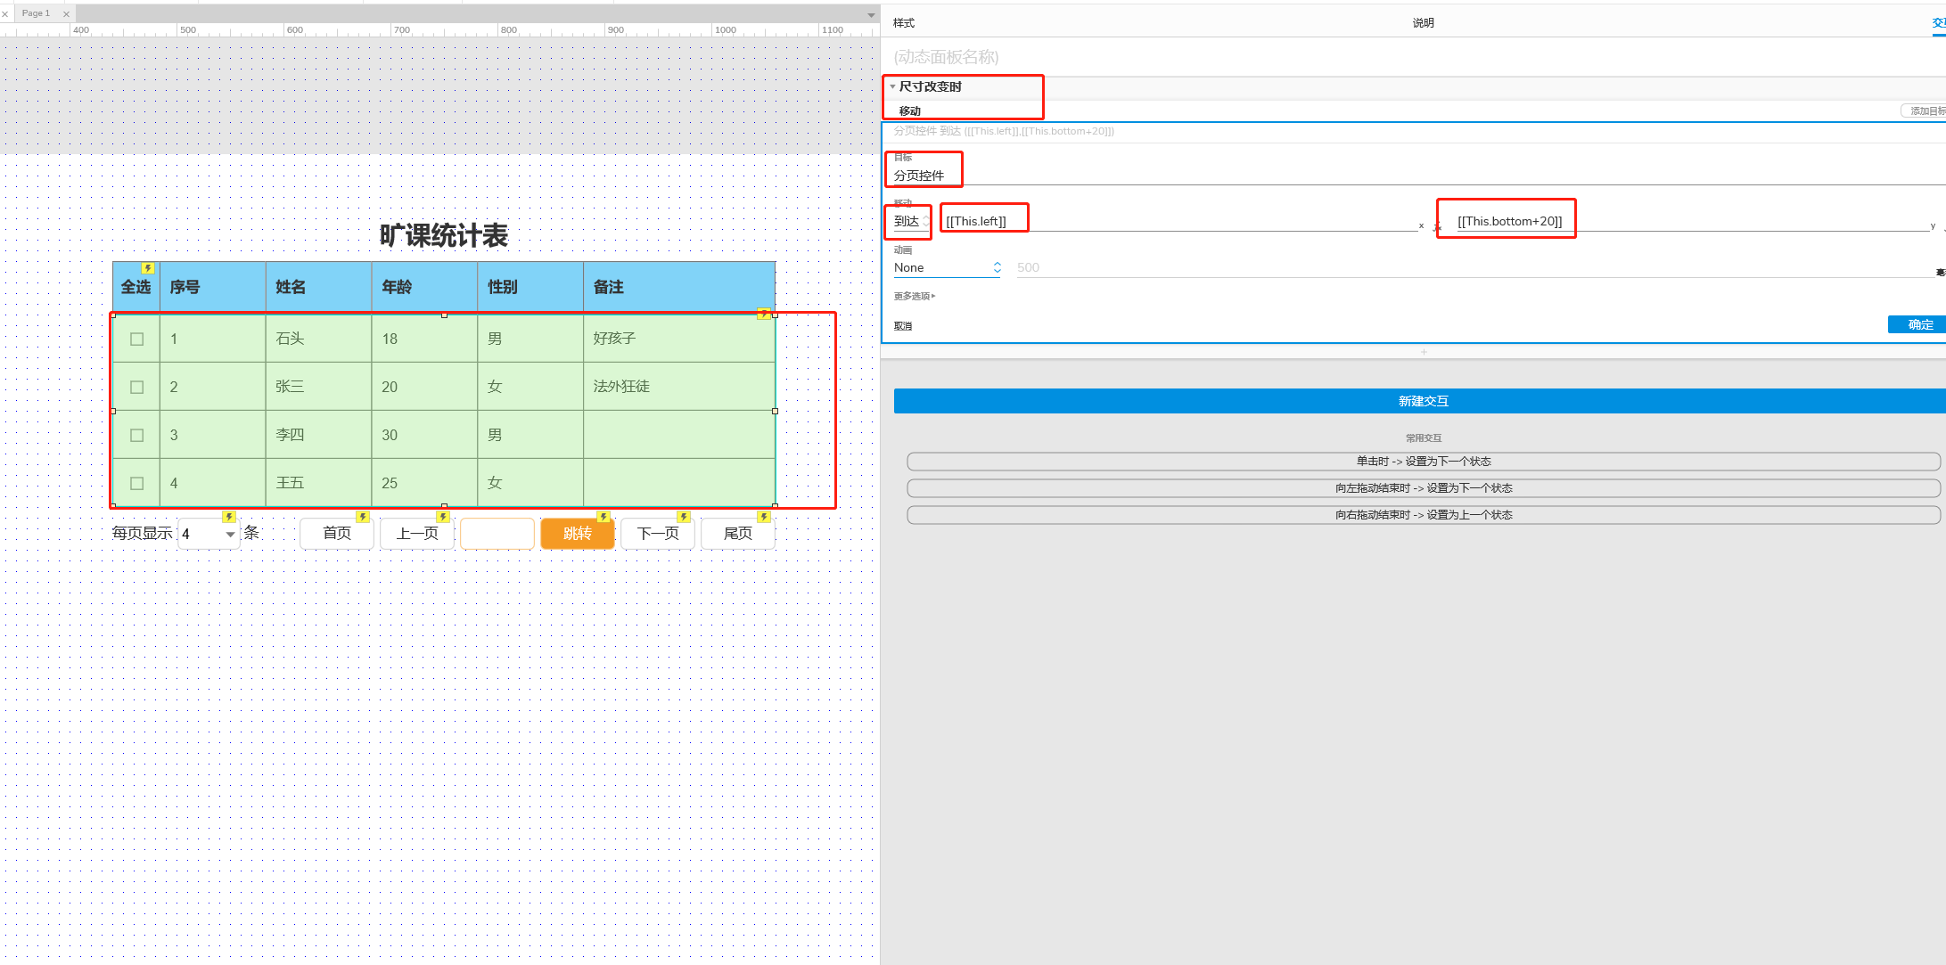Click the lightning badge on 上一页 button
1946x965 pixels.
(442, 517)
